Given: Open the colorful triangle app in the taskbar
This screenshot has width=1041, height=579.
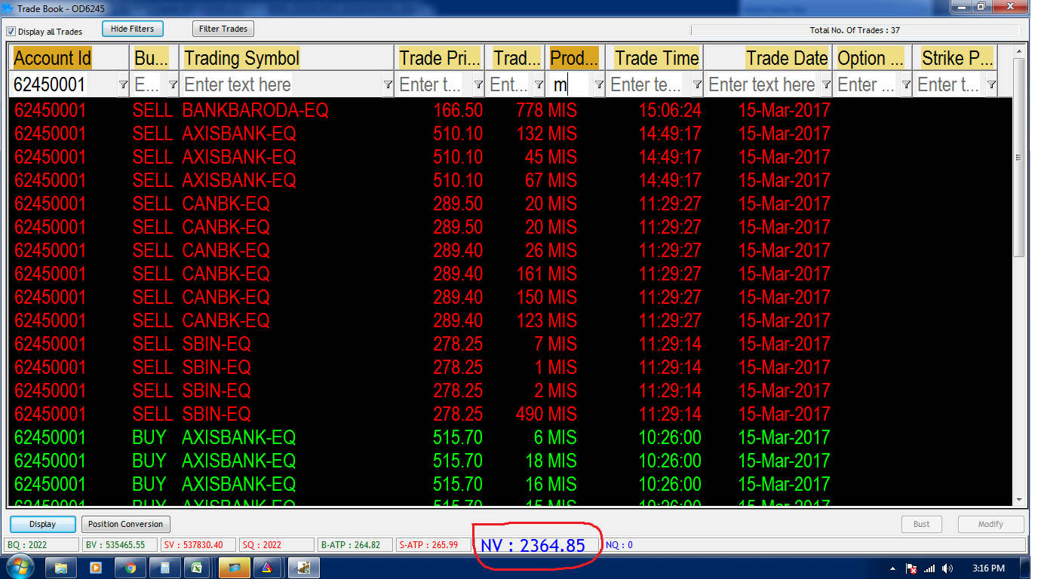Looking at the screenshot, I should (x=269, y=568).
